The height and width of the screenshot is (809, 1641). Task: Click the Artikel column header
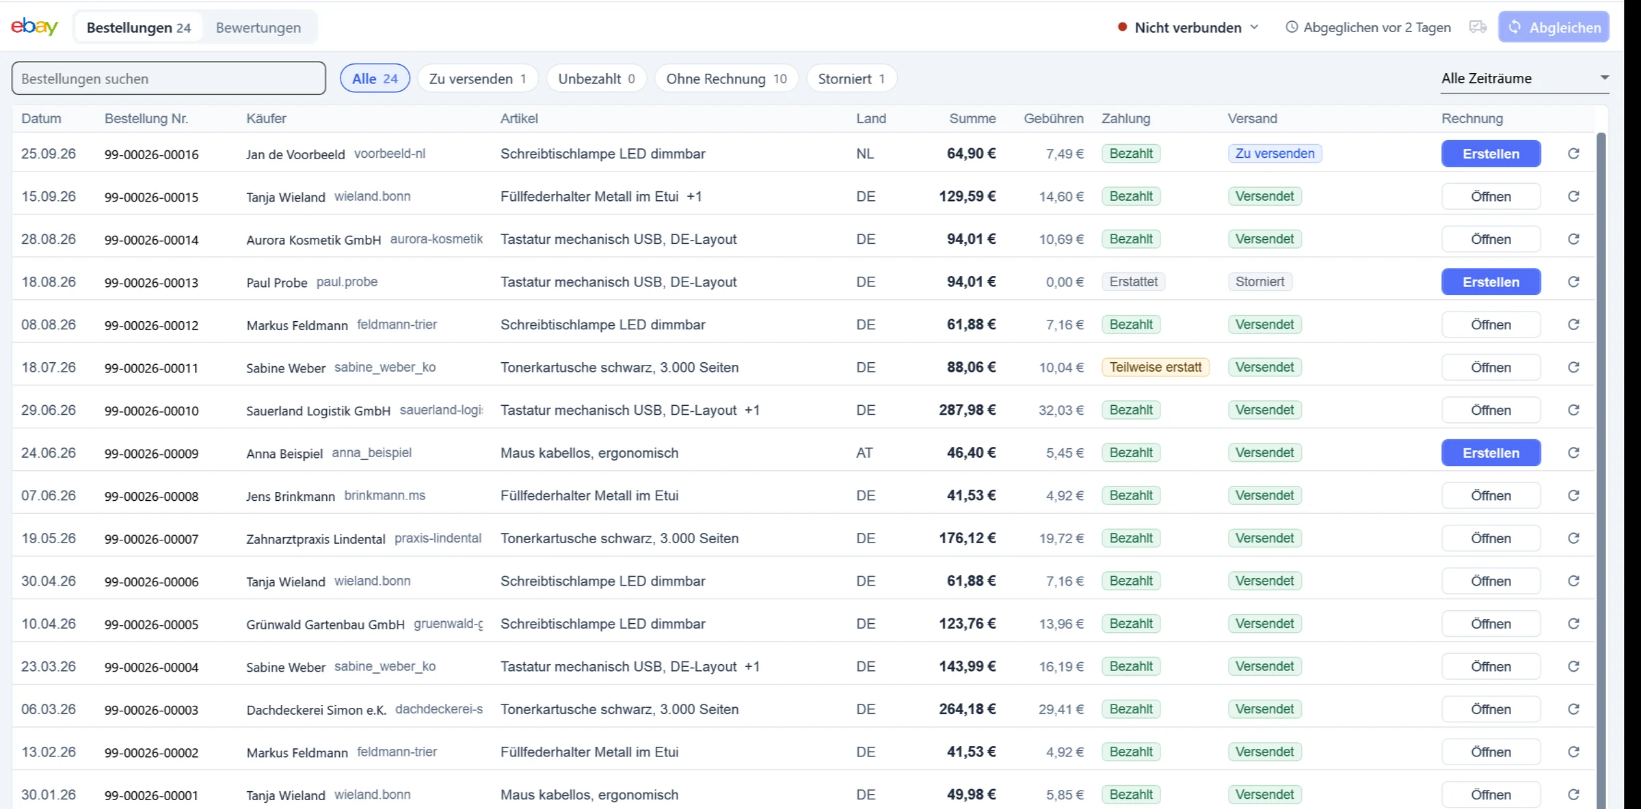coord(519,118)
